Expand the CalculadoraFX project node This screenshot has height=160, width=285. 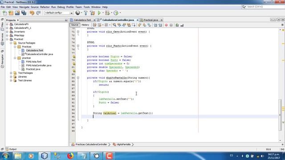point(7,24)
